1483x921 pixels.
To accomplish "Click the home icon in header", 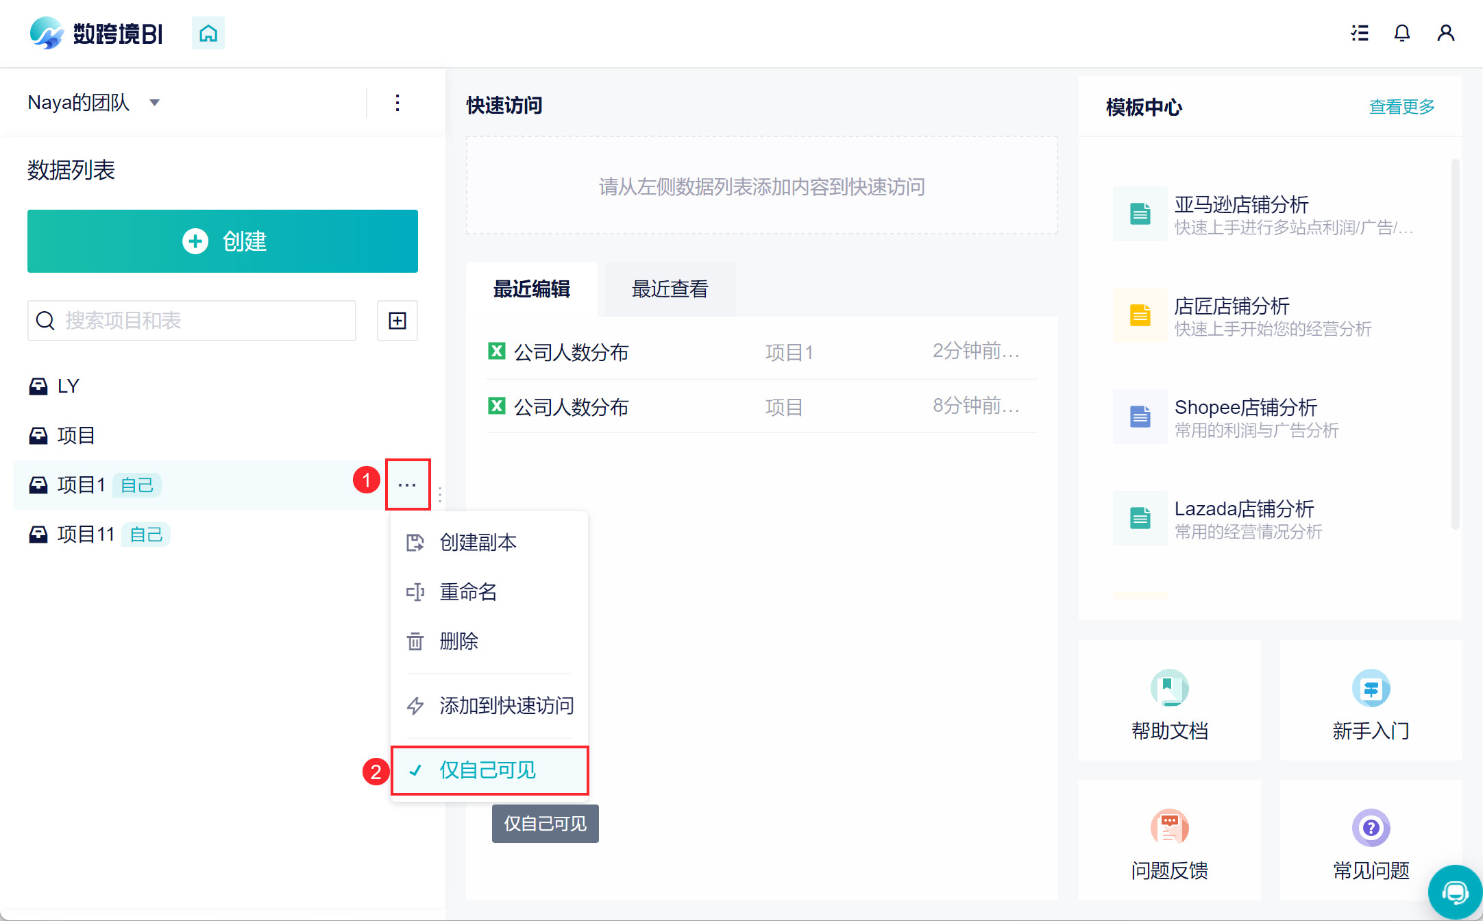I will pos(208,33).
